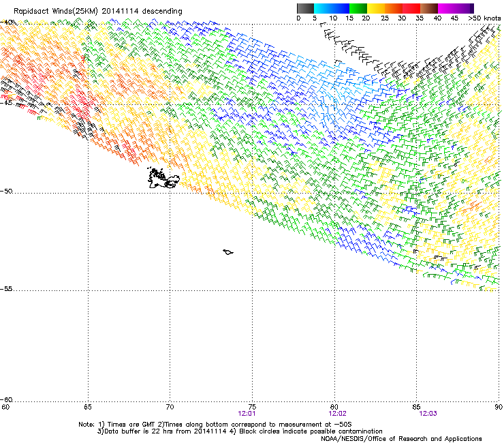Click the purple time label '12:01'
The image size is (504, 443).
(x=247, y=414)
